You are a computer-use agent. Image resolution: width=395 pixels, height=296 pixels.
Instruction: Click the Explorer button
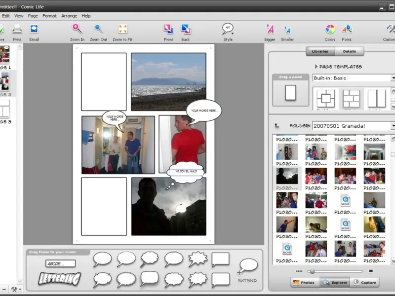point(335,283)
